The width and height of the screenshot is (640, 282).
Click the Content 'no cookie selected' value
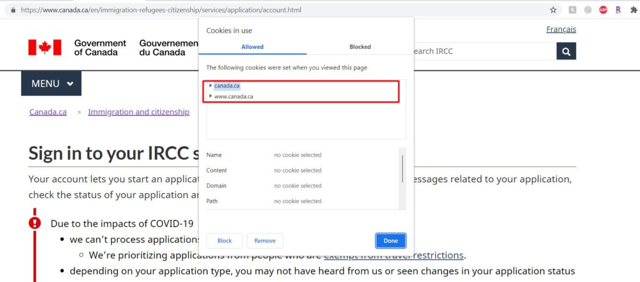(x=297, y=171)
